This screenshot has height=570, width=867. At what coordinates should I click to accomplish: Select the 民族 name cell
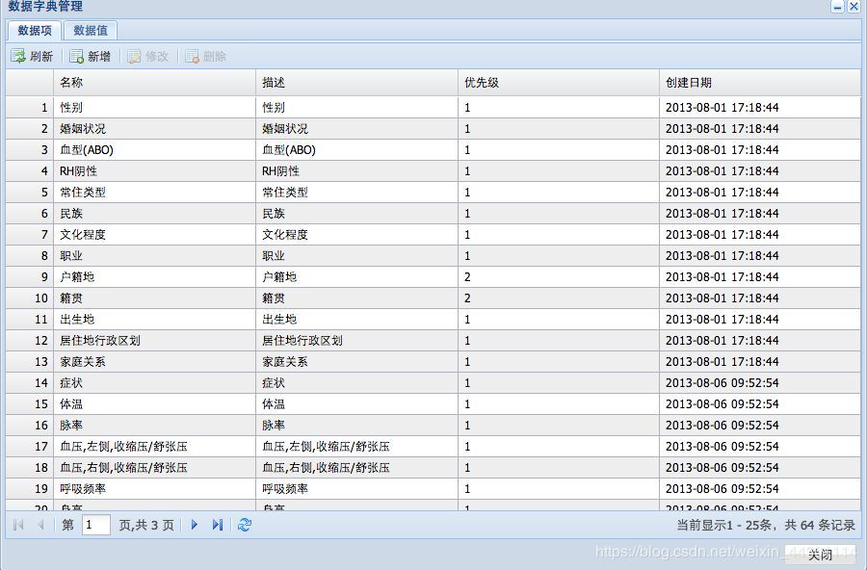154,214
